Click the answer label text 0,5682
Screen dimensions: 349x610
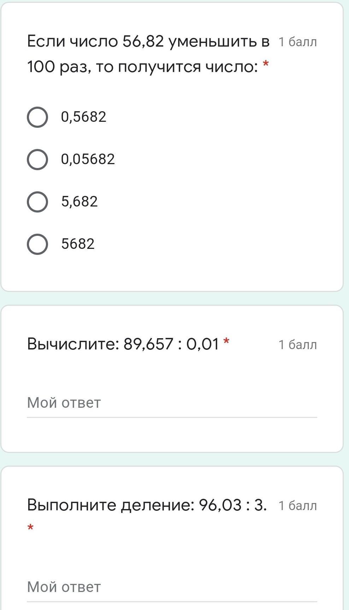coord(84,117)
